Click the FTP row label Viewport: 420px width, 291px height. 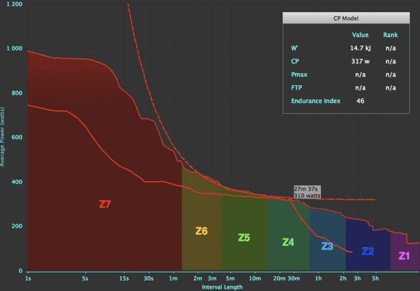point(296,88)
